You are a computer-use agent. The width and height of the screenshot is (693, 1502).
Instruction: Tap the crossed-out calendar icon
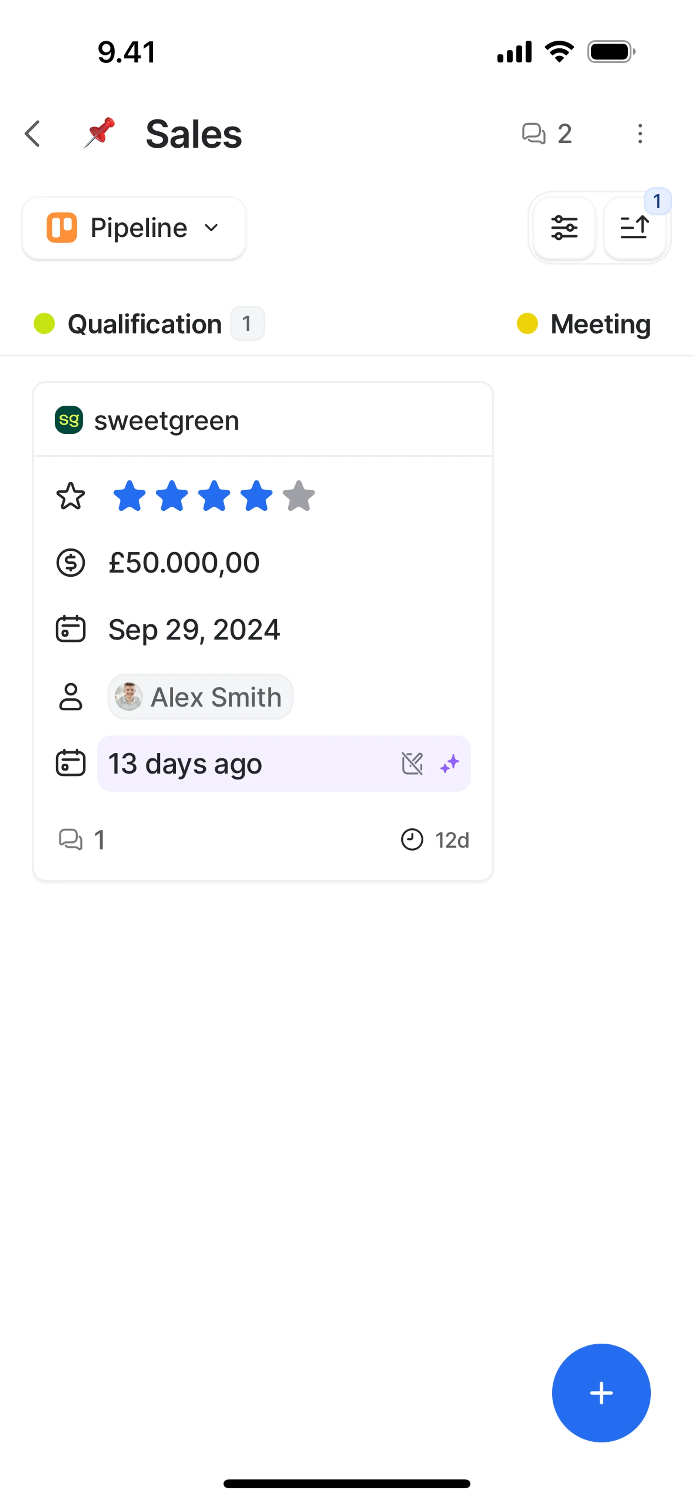(412, 764)
